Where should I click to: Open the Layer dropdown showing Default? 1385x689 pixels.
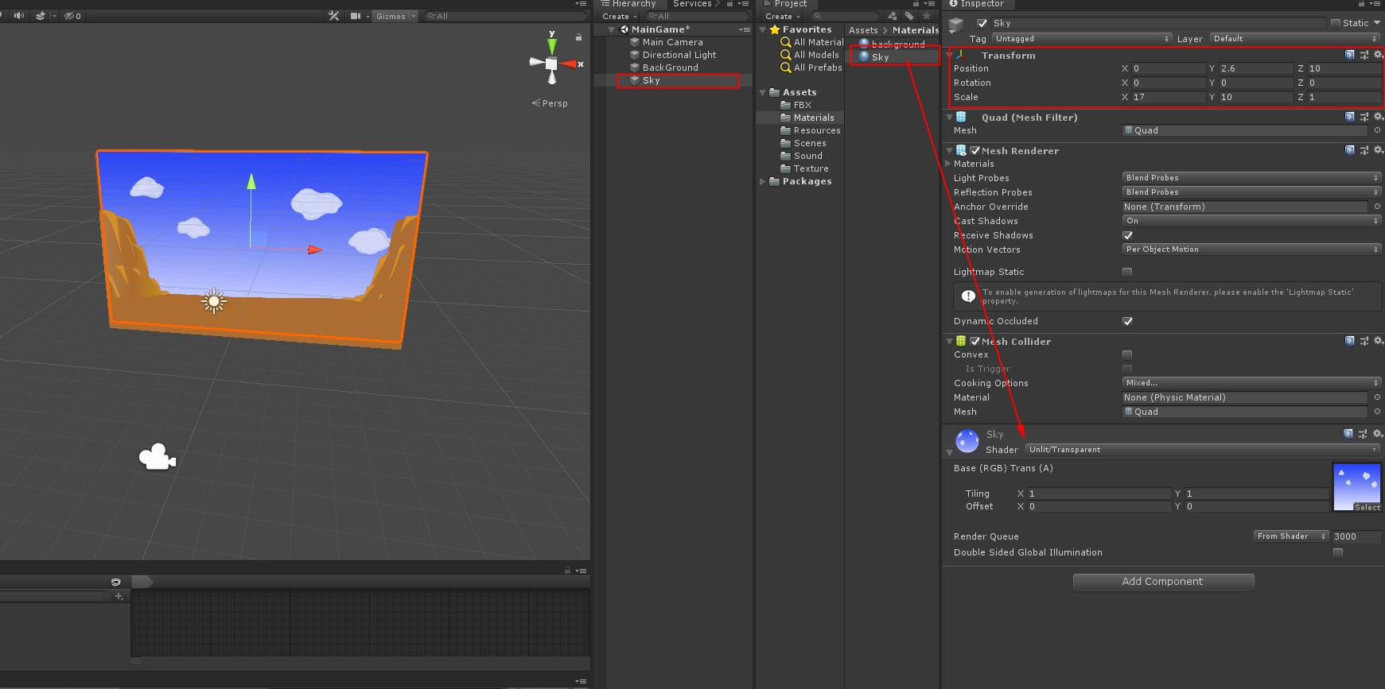point(1294,38)
